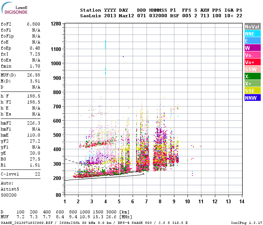Select the X- legend swatch
Viewport: 263px width, 225px height.
(252, 76)
